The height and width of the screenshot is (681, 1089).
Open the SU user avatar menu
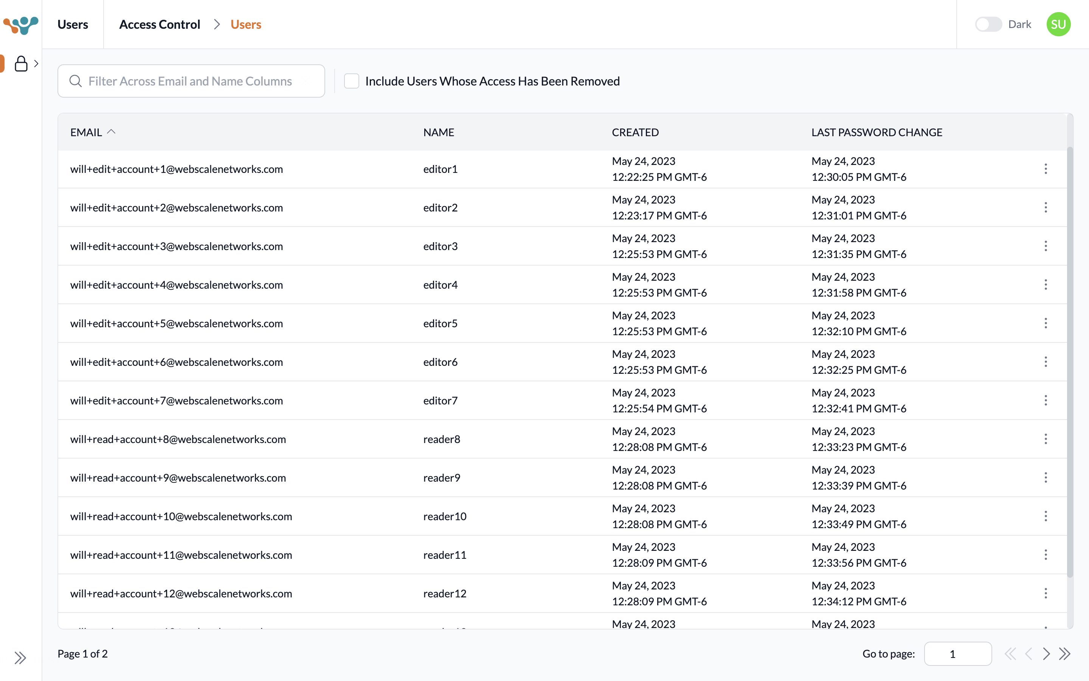[1058, 24]
